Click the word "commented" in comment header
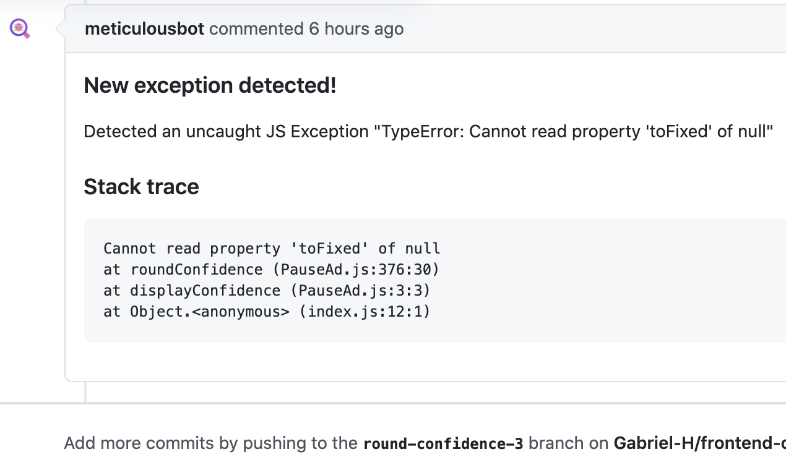This screenshot has height=470, width=786. coord(256,29)
